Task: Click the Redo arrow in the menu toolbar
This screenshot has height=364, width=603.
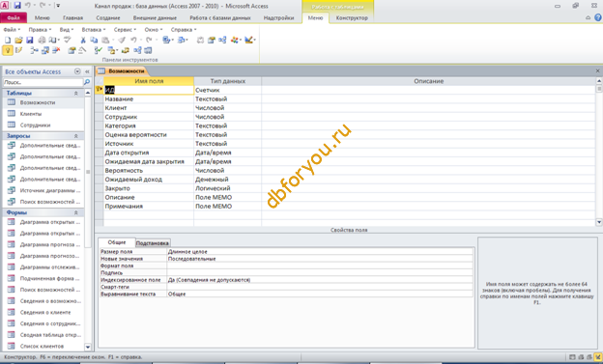Action: [149, 40]
